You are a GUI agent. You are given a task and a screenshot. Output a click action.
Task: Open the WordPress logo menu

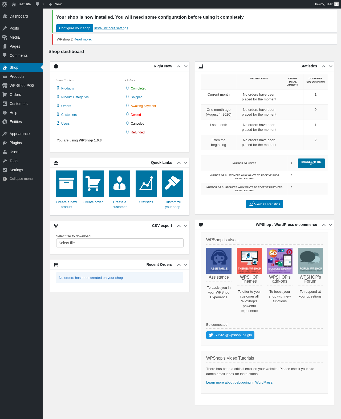(x=5, y=4)
